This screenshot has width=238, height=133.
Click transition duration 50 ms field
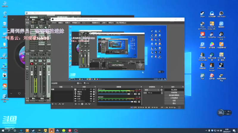point(154,93)
